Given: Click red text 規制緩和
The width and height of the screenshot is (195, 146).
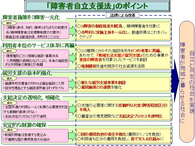Looking at the screenshot, I should [89, 66].
